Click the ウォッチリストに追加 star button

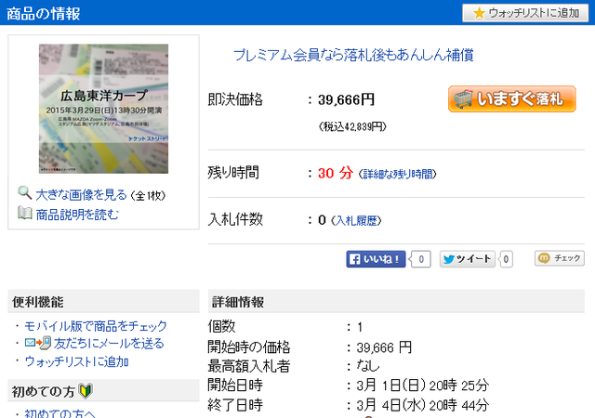pos(525,13)
